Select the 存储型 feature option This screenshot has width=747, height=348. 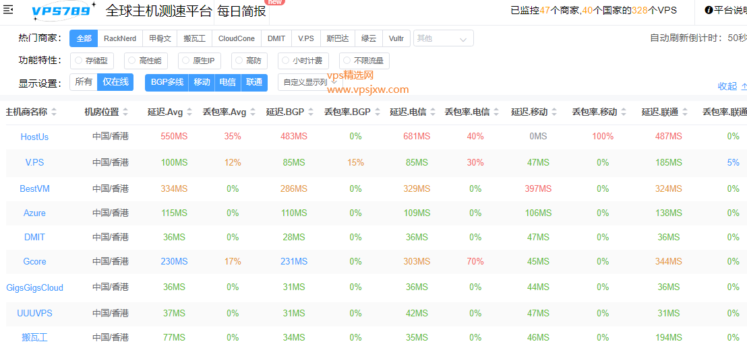pyautogui.click(x=92, y=61)
